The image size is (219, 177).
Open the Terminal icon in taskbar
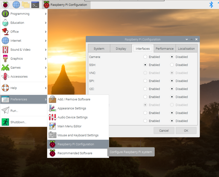35,5
